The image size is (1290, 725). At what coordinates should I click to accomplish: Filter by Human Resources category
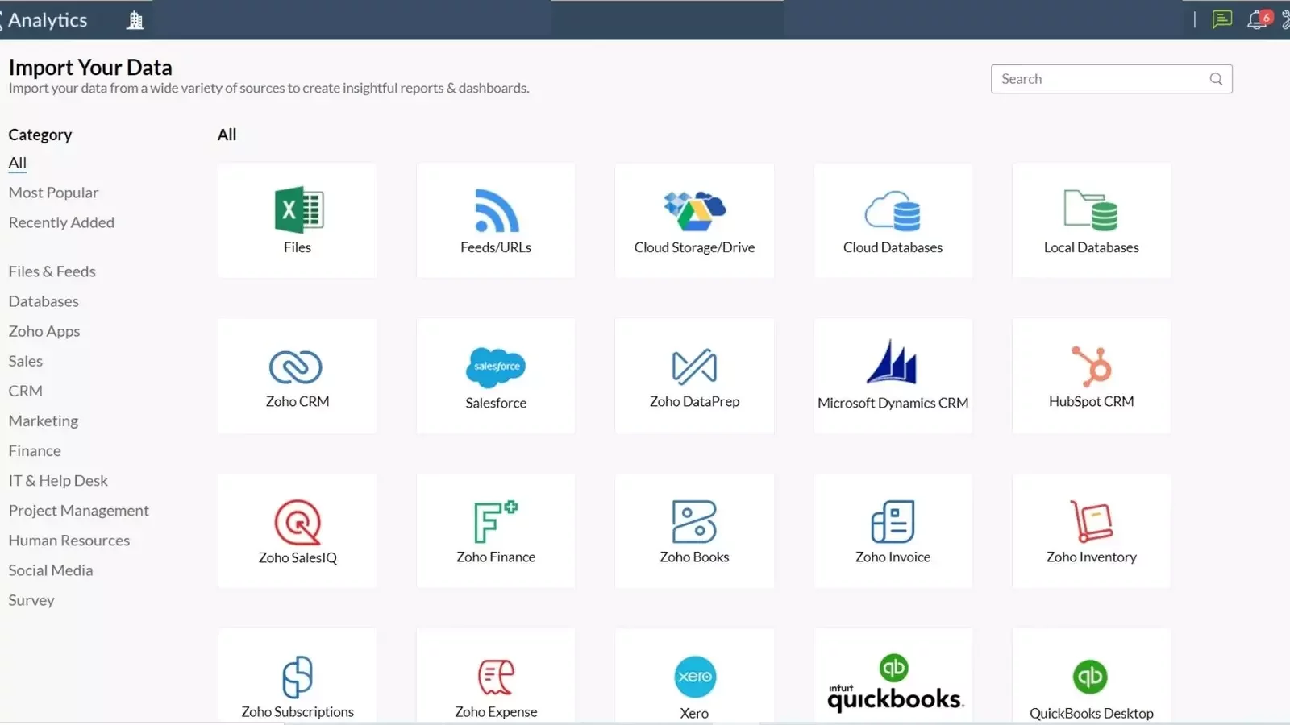coord(69,541)
